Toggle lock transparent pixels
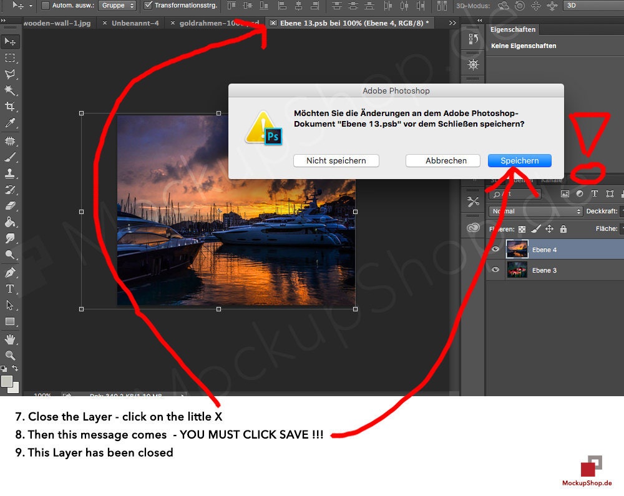 point(522,229)
